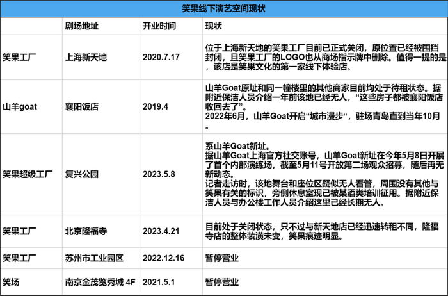448x296 pixels.
Task: Select the 上海新天地 address cell
Action: pyautogui.click(x=86, y=57)
